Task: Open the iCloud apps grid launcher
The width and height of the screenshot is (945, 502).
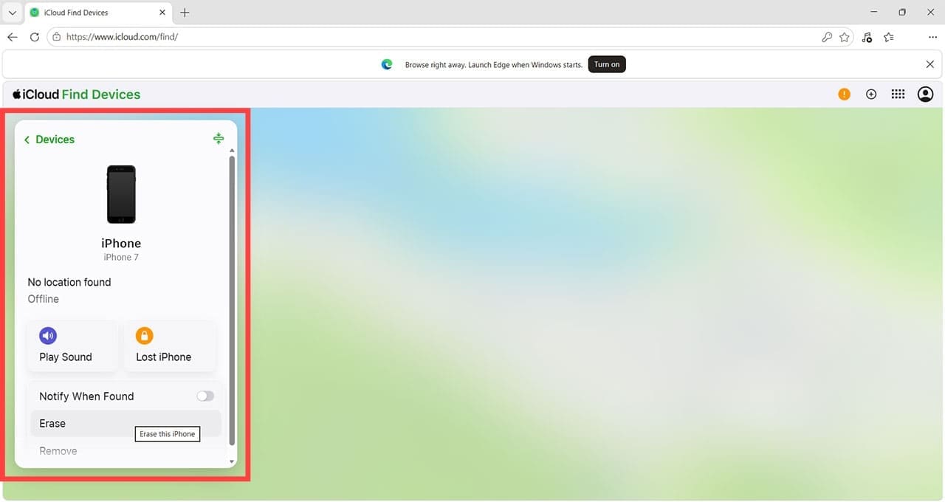Action: [898, 94]
